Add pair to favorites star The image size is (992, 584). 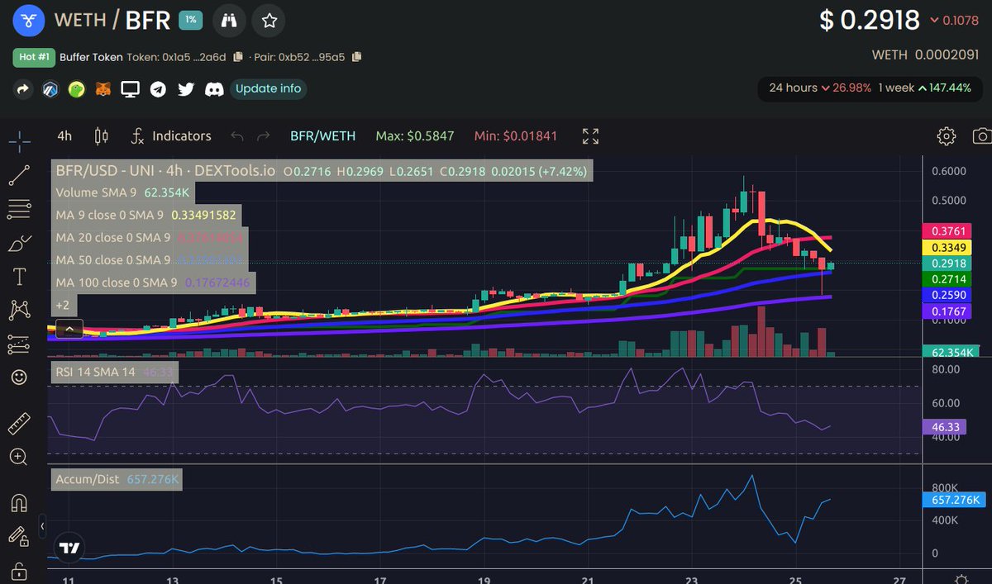click(x=269, y=21)
